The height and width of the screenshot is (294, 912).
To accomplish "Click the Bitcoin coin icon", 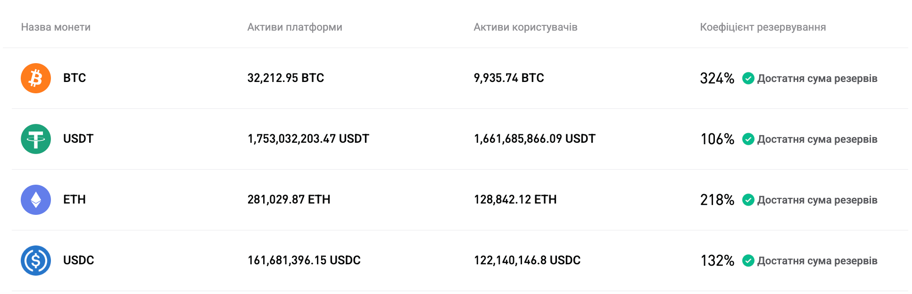I will 35,78.
